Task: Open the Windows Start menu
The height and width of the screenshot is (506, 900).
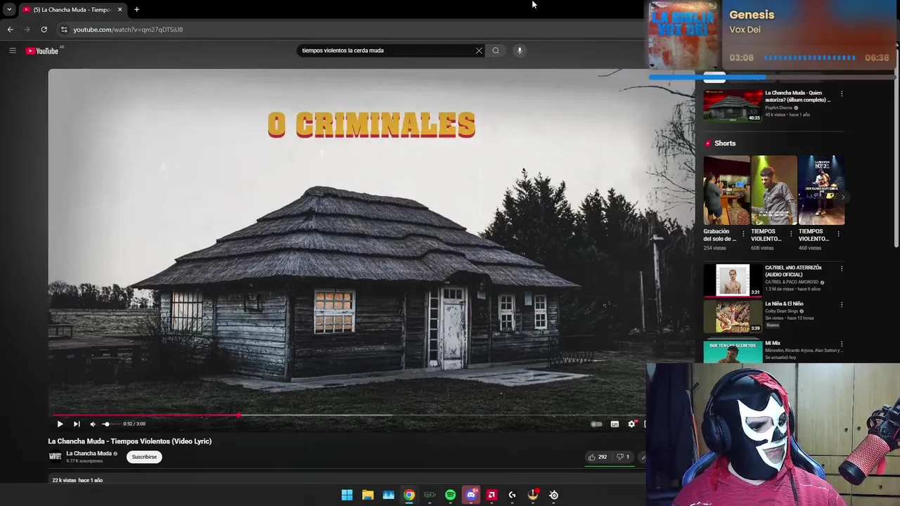Action: pyautogui.click(x=347, y=495)
